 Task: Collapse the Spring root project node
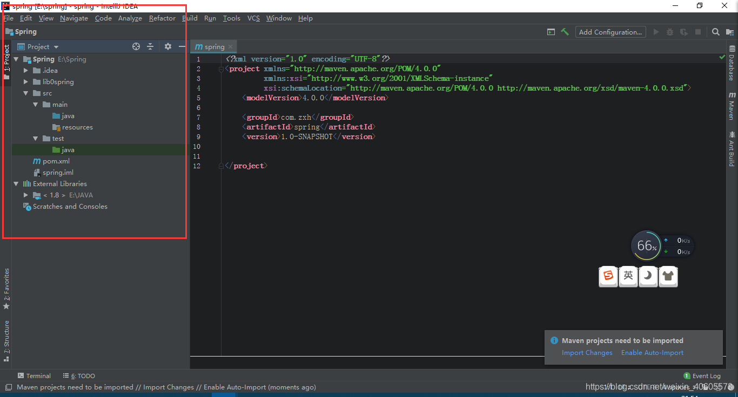coord(16,59)
